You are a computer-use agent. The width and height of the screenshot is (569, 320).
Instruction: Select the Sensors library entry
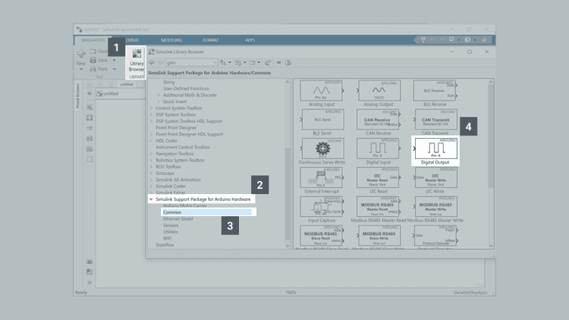(x=171, y=226)
